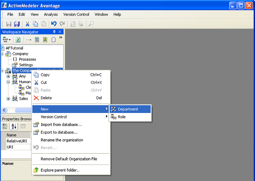255x181 pixels.
Task: Click the Cut scissors toolbar icon
Action: [27, 24]
